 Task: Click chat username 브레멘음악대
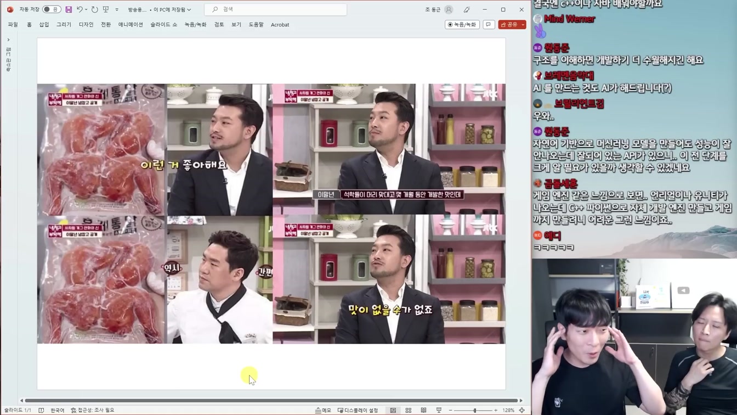click(x=569, y=76)
